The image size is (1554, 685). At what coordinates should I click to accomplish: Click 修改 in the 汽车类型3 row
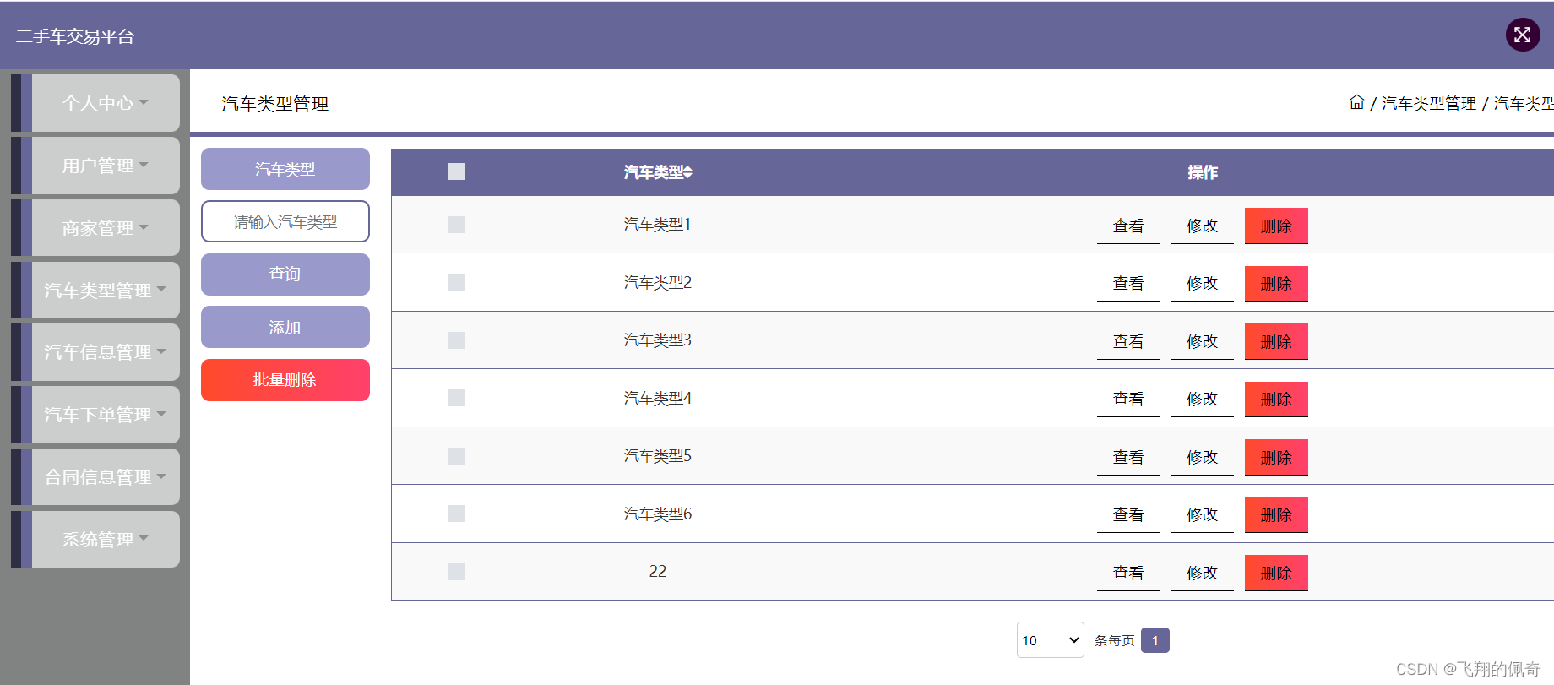point(1202,341)
